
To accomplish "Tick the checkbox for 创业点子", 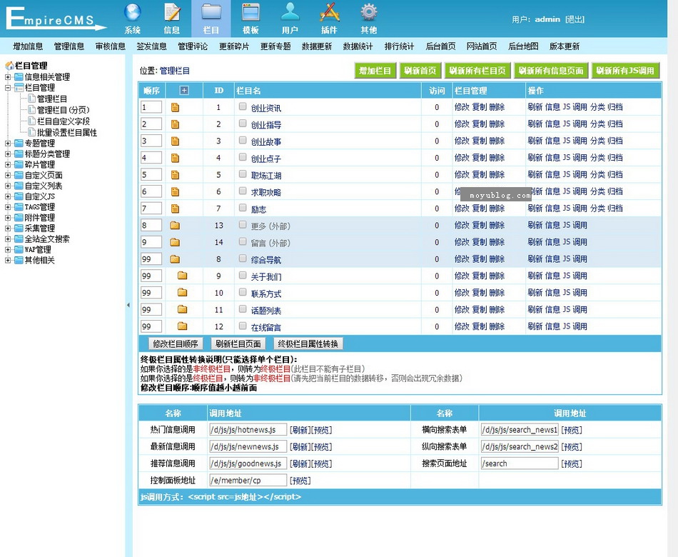I will click(243, 157).
